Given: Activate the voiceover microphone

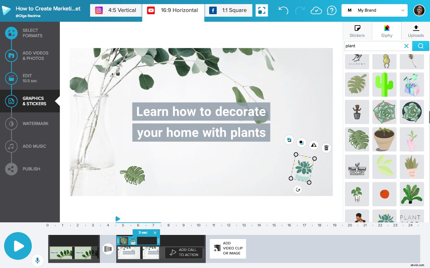Looking at the screenshot, I should pos(37,260).
